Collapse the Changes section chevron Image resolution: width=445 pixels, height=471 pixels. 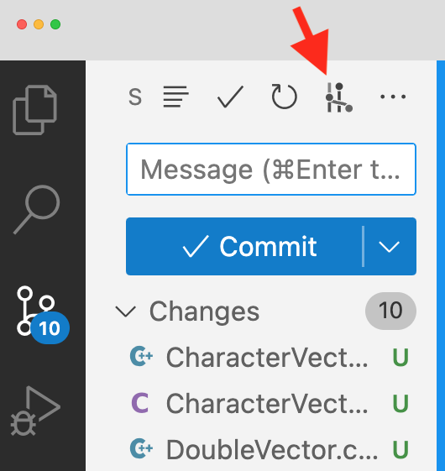tap(126, 311)
